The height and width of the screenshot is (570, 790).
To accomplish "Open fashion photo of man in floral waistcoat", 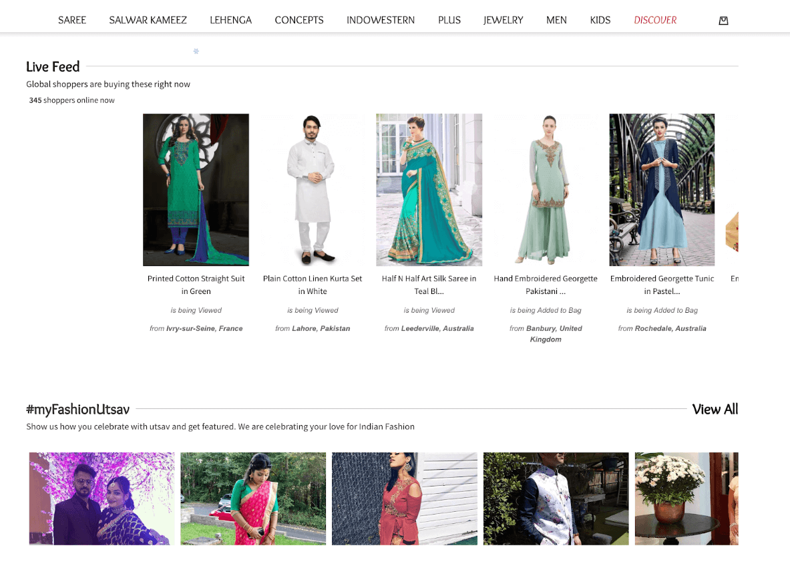I will 556,498.
